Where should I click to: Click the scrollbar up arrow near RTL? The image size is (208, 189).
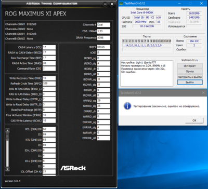(7, 131)
